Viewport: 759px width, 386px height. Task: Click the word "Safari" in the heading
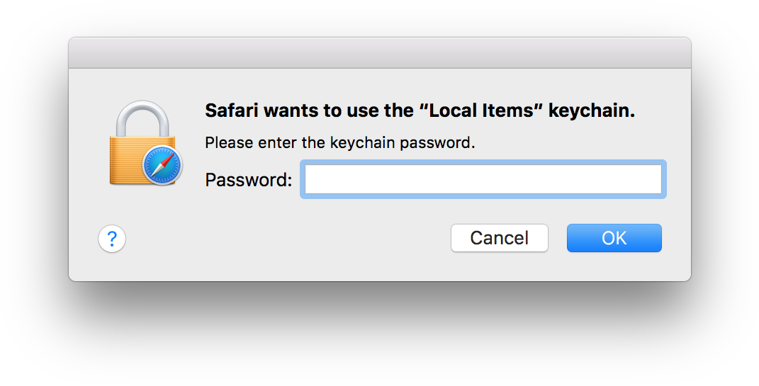[232, 110]
